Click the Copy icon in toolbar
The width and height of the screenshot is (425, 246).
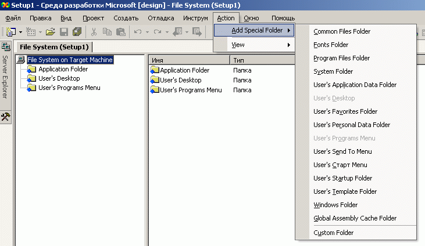[x=107, y=32]
